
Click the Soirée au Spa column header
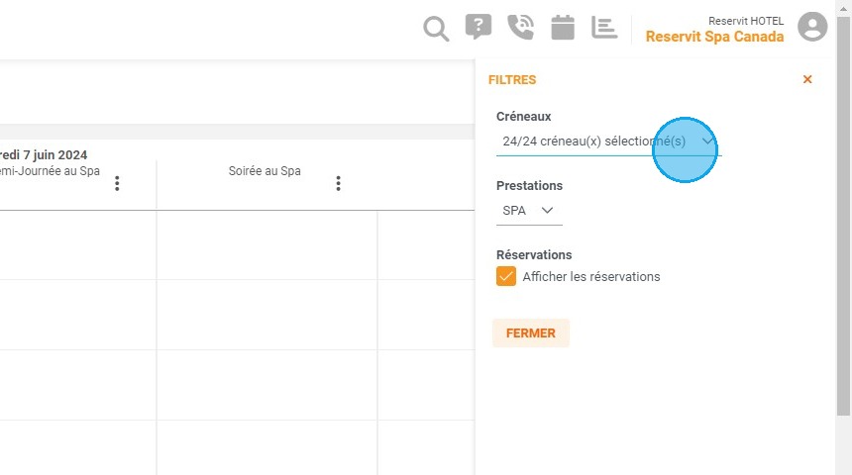pyautogui.click(x=265, y=171)
